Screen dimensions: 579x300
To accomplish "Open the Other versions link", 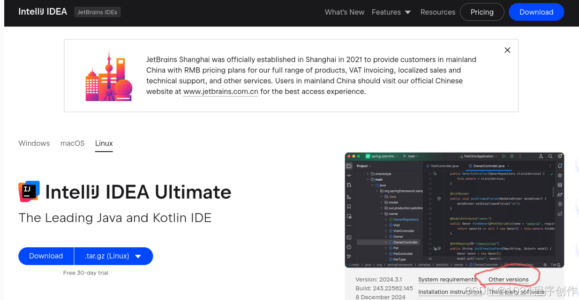I will click(508, 279).
